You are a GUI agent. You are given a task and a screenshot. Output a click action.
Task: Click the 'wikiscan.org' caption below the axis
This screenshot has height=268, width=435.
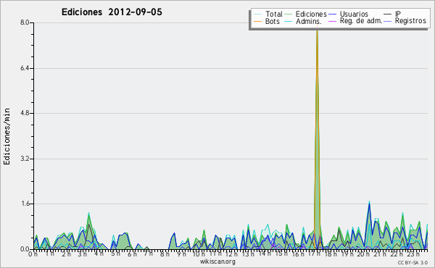[217, 261]
